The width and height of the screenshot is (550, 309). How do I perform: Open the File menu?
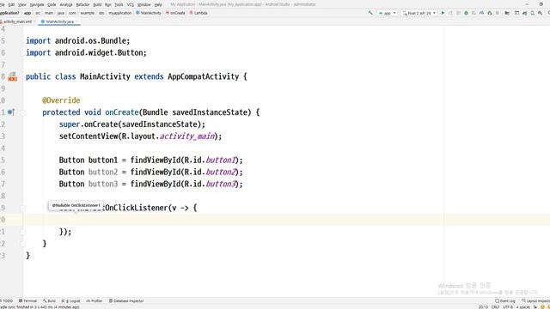2,4
